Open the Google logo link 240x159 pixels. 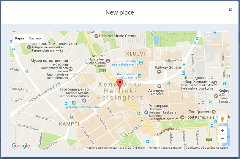pos(21,146)
